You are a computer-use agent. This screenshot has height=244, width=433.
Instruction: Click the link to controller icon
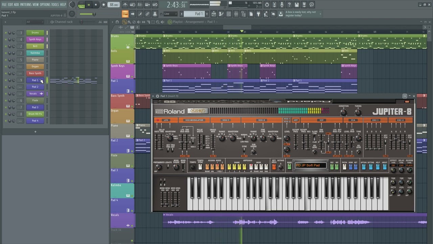(x=147, y=14)
